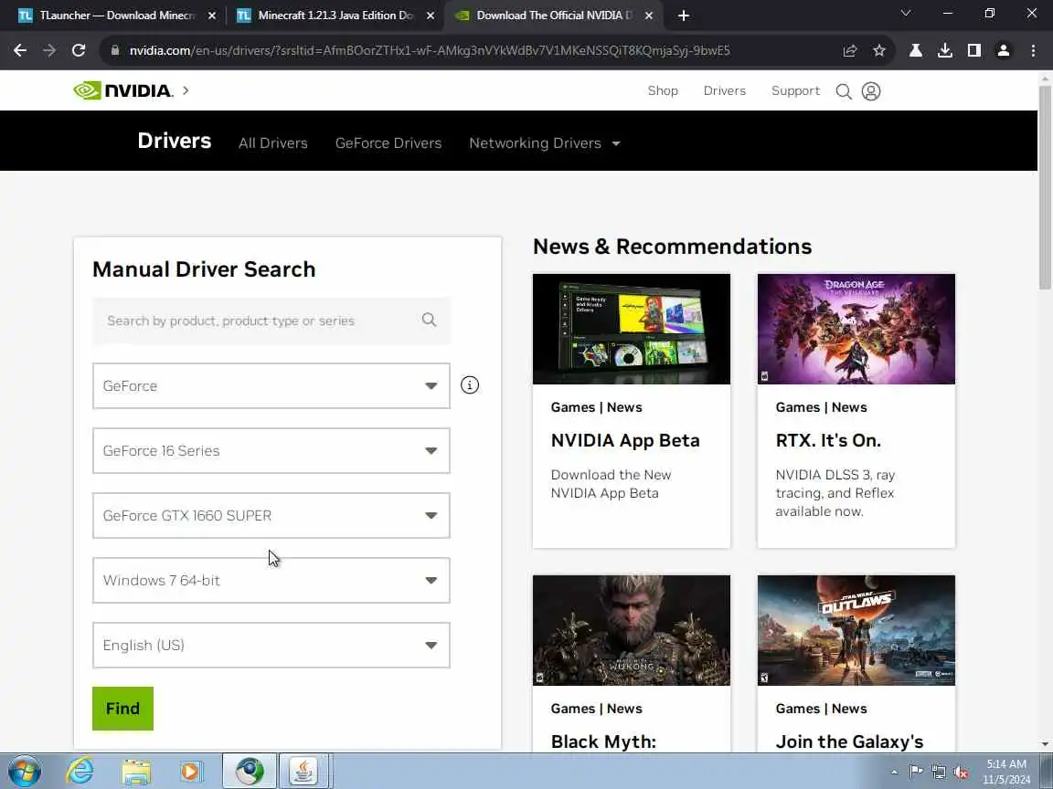
Task: Toggle the browser side panel icon
Action: [x=973, y=50]
